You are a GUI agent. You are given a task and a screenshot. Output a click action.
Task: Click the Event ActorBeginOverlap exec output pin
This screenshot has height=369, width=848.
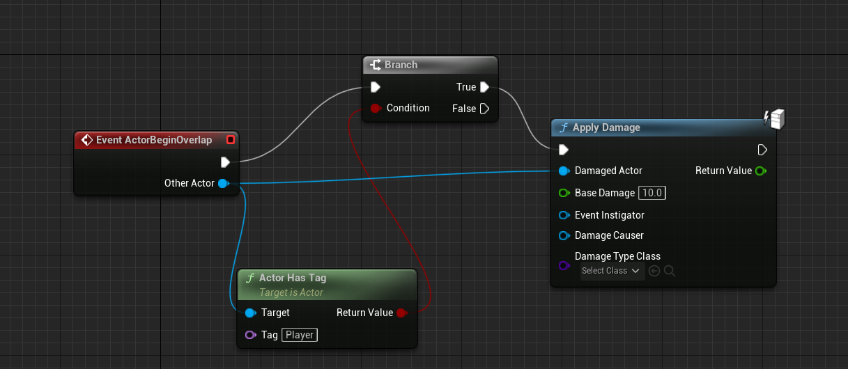[x=225, y=162]
